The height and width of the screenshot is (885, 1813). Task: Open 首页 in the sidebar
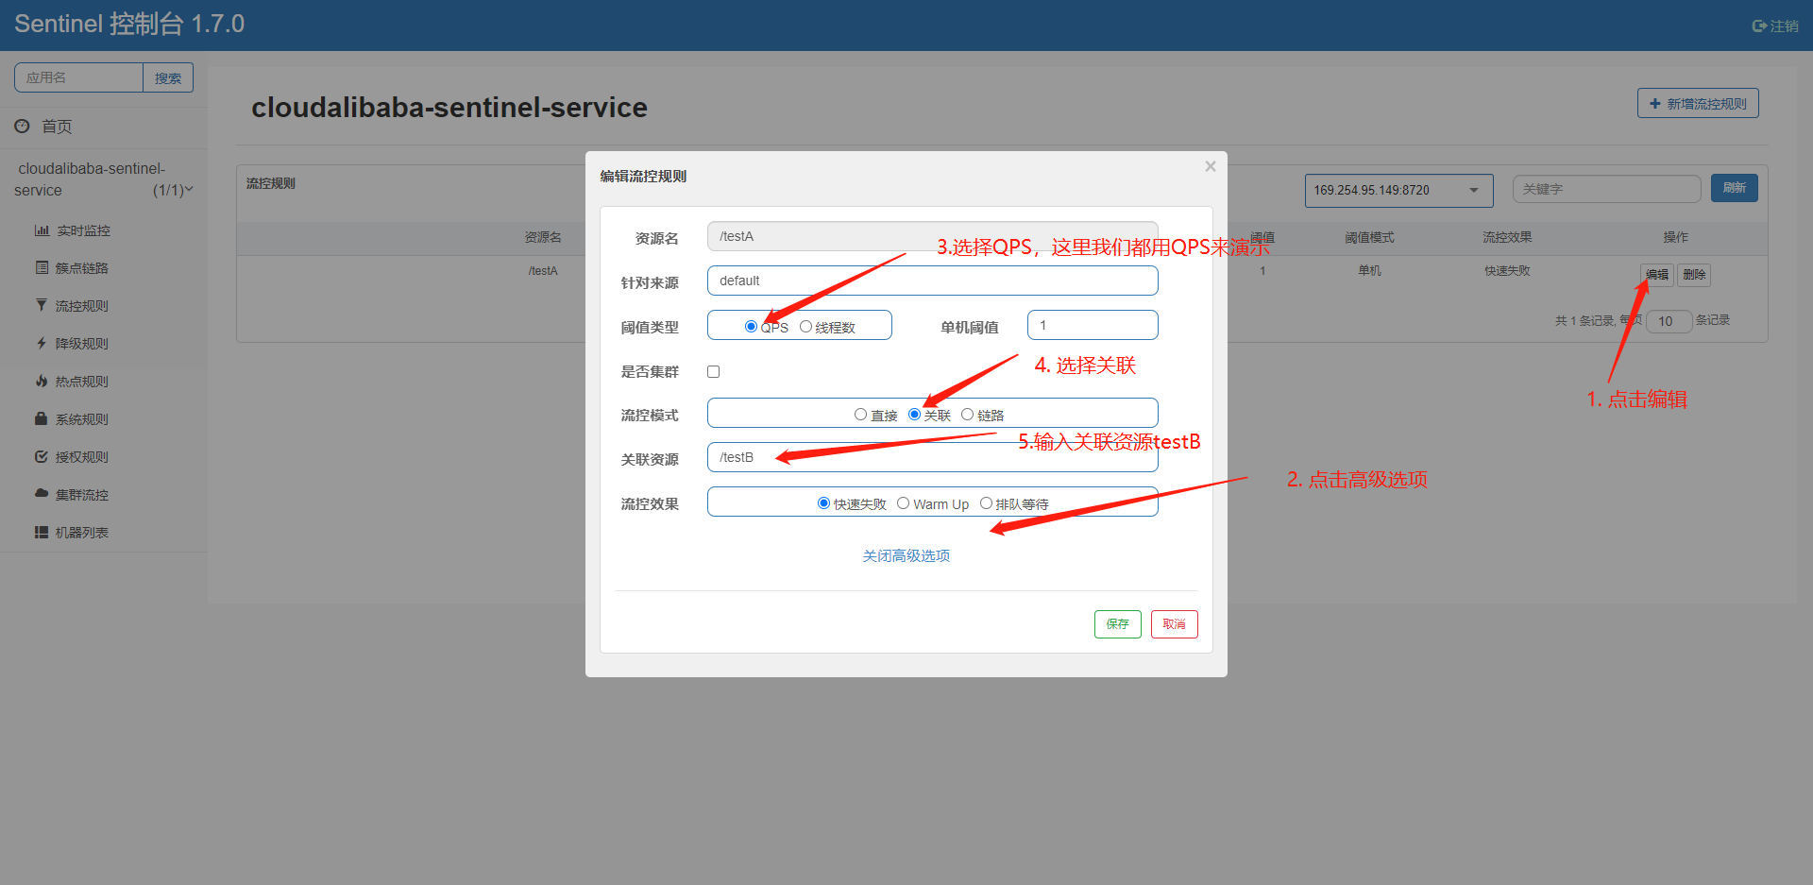pos(57,127)
